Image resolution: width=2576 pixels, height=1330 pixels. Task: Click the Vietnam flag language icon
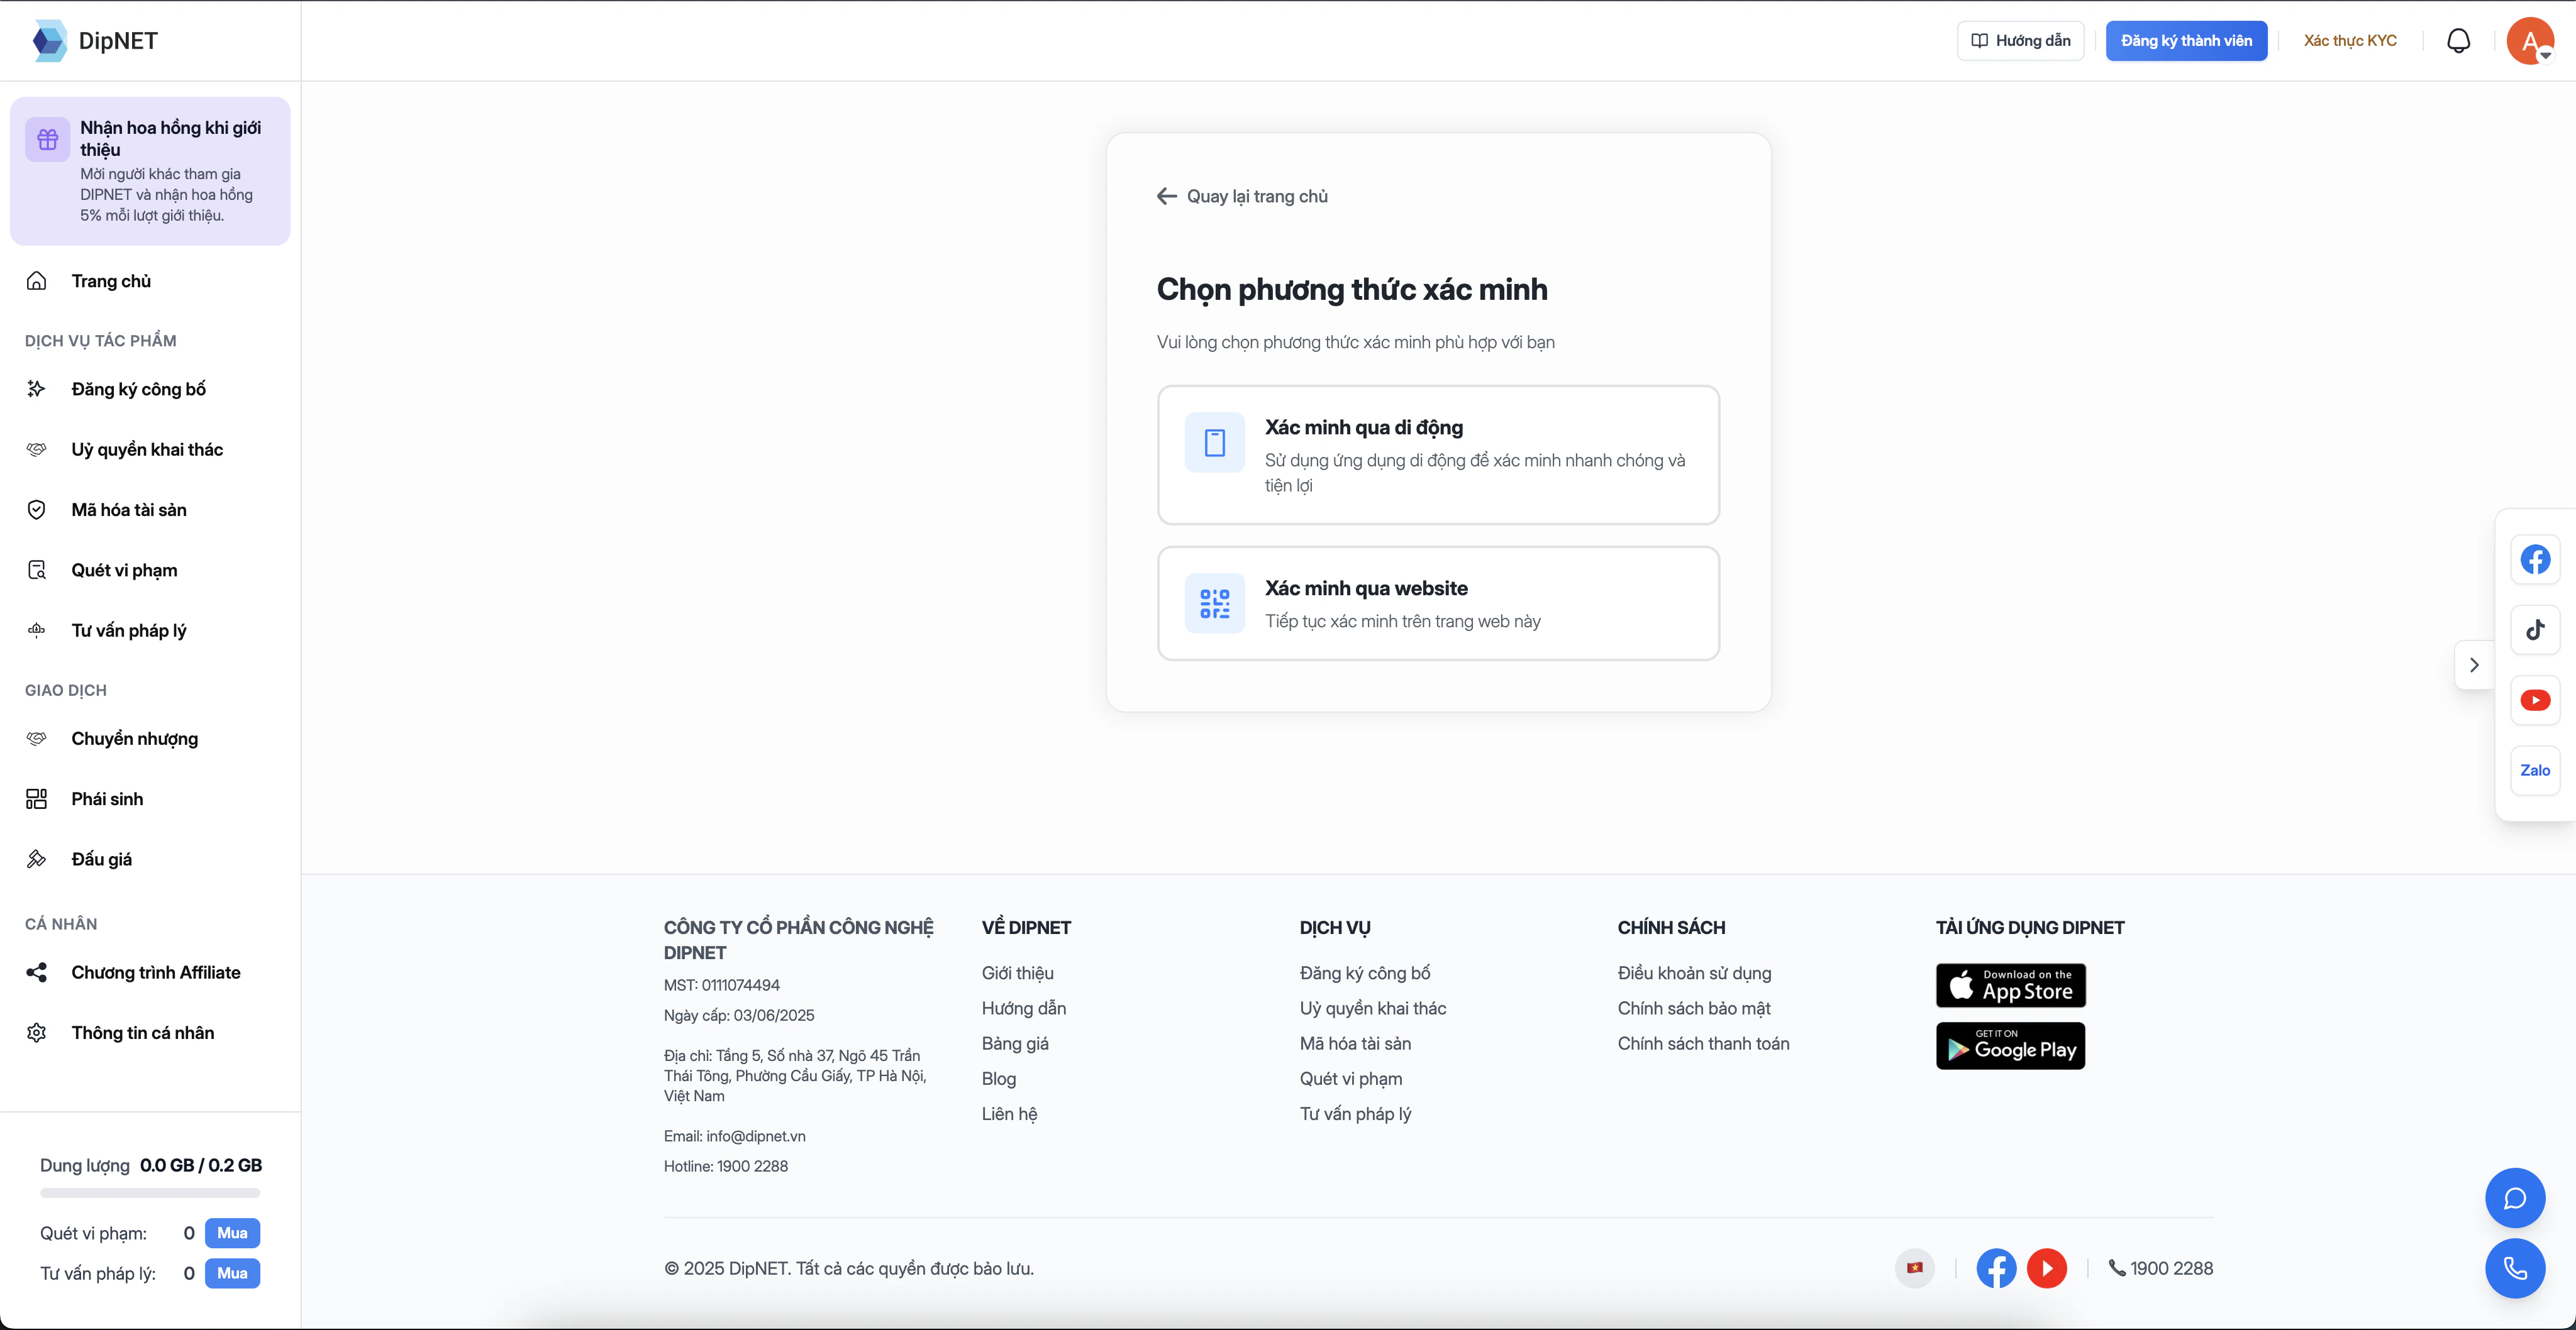[x=1915, y=1268]
